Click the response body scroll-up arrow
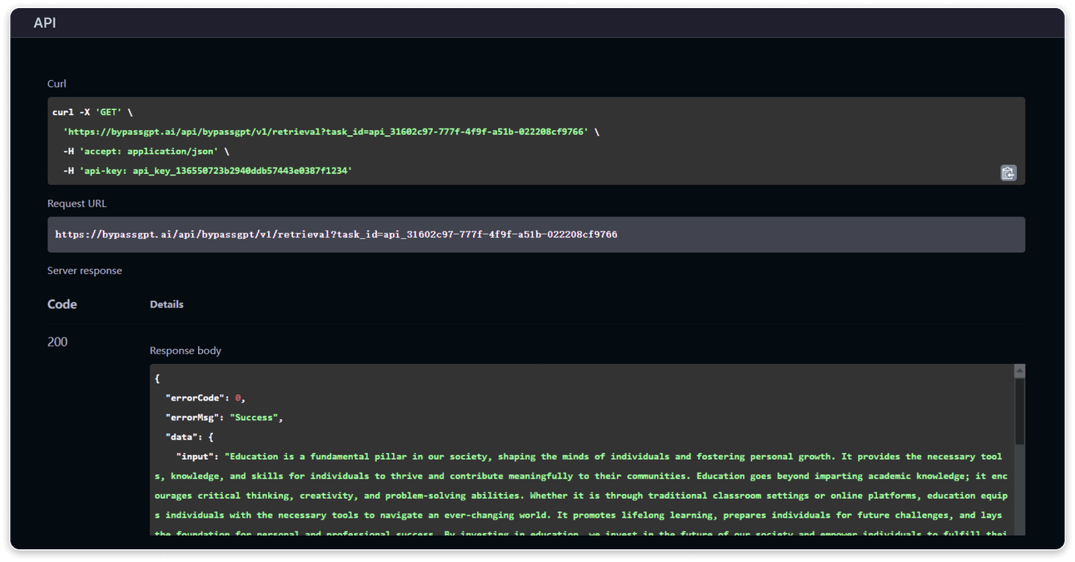Image resolution: width=1075 pixels, height=562 pixels. tap(1019, 370)
